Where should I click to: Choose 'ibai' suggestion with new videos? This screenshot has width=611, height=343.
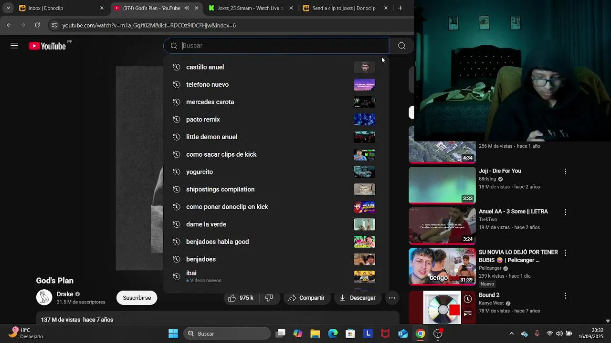[276, 276]
